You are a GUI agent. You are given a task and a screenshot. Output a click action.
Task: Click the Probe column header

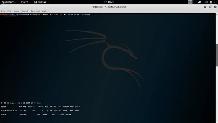coord(68,114)
